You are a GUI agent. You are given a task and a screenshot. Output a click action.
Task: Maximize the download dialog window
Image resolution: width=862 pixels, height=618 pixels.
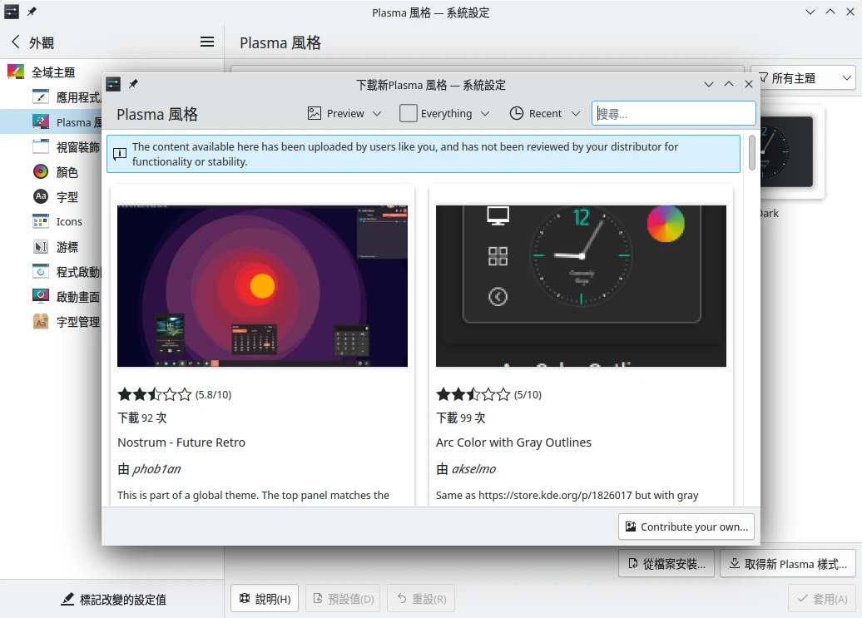(x=728, y=84)
